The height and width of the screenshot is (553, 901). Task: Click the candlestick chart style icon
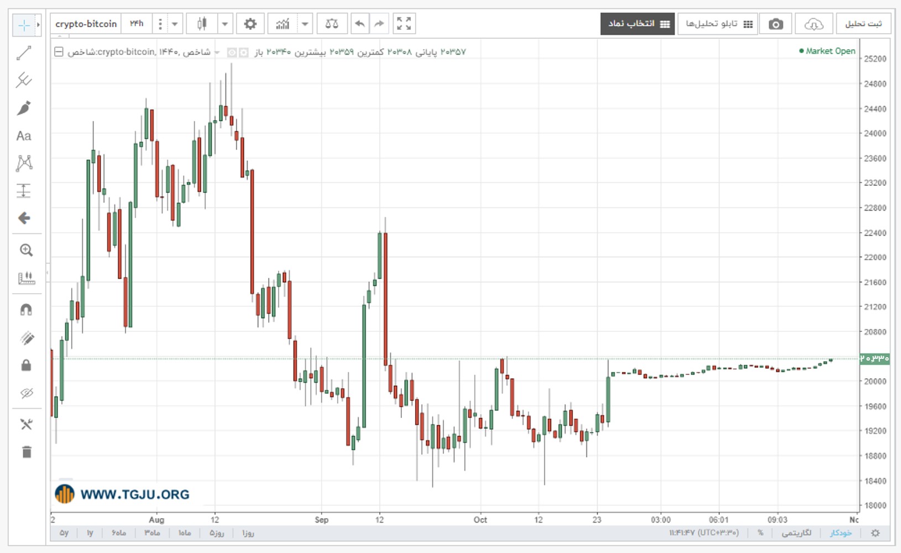202,24
